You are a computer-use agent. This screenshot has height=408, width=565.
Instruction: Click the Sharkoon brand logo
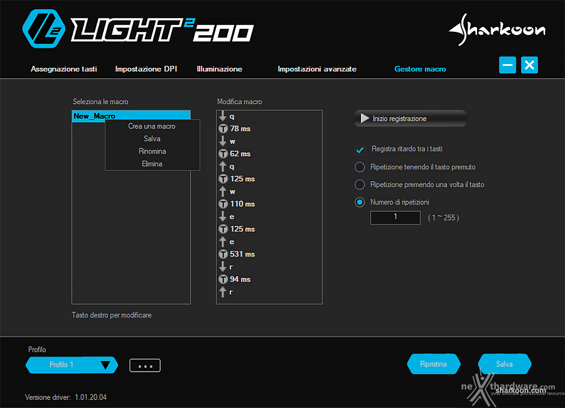pyautogui.click(x=497, y=30)
